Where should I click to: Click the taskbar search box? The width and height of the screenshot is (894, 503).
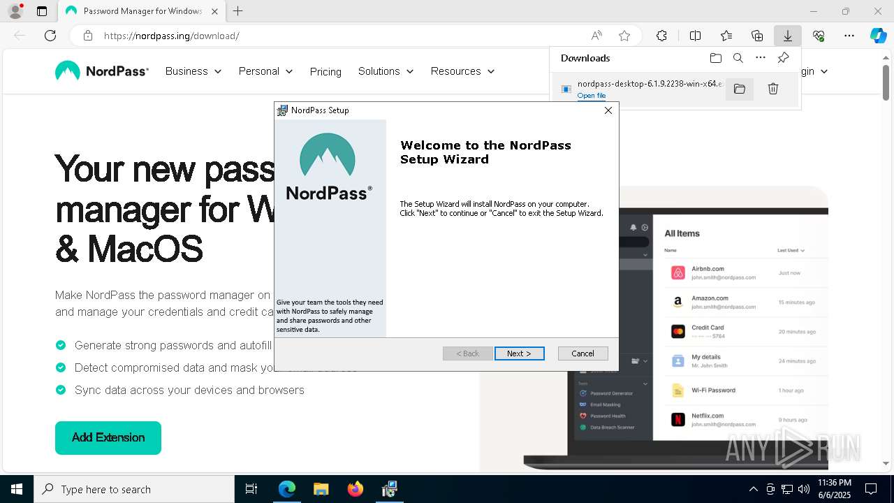[x=134, y=490]
